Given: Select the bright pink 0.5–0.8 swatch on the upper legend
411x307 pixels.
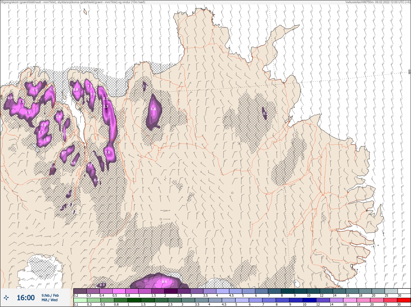Looking at the screenshot, I should coord(119,291).
